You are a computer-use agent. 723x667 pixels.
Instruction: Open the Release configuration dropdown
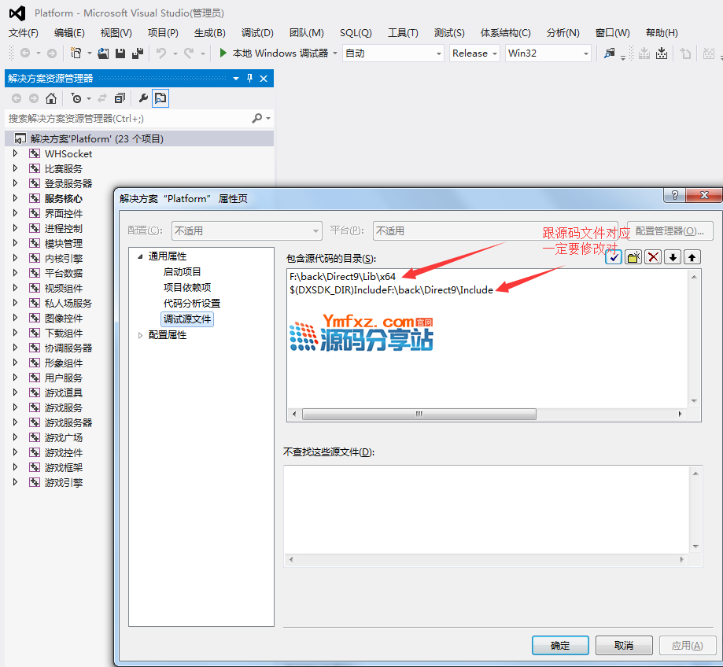(x=475, y=53)
